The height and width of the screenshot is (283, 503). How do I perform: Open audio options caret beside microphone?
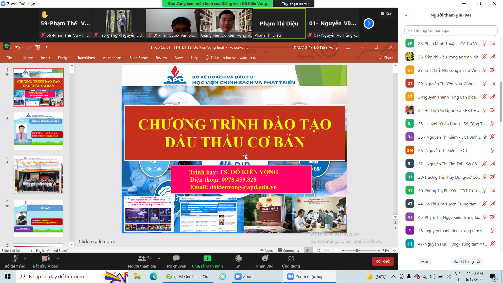click(x=25, y=258)
